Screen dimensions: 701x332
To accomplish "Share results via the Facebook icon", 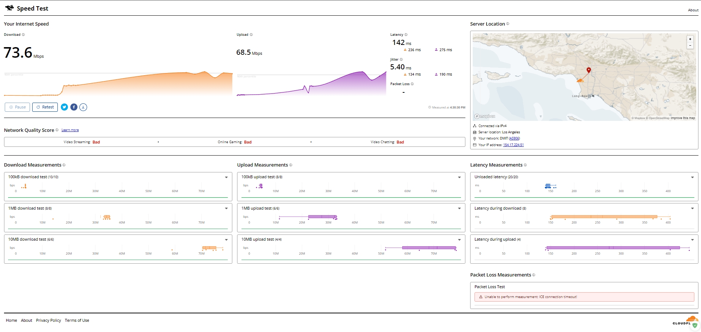I will point(74,107).
